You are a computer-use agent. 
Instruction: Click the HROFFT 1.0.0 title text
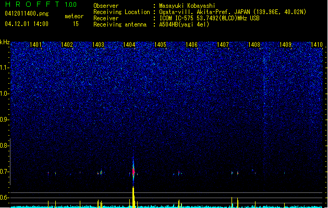[x=41, y=4]
